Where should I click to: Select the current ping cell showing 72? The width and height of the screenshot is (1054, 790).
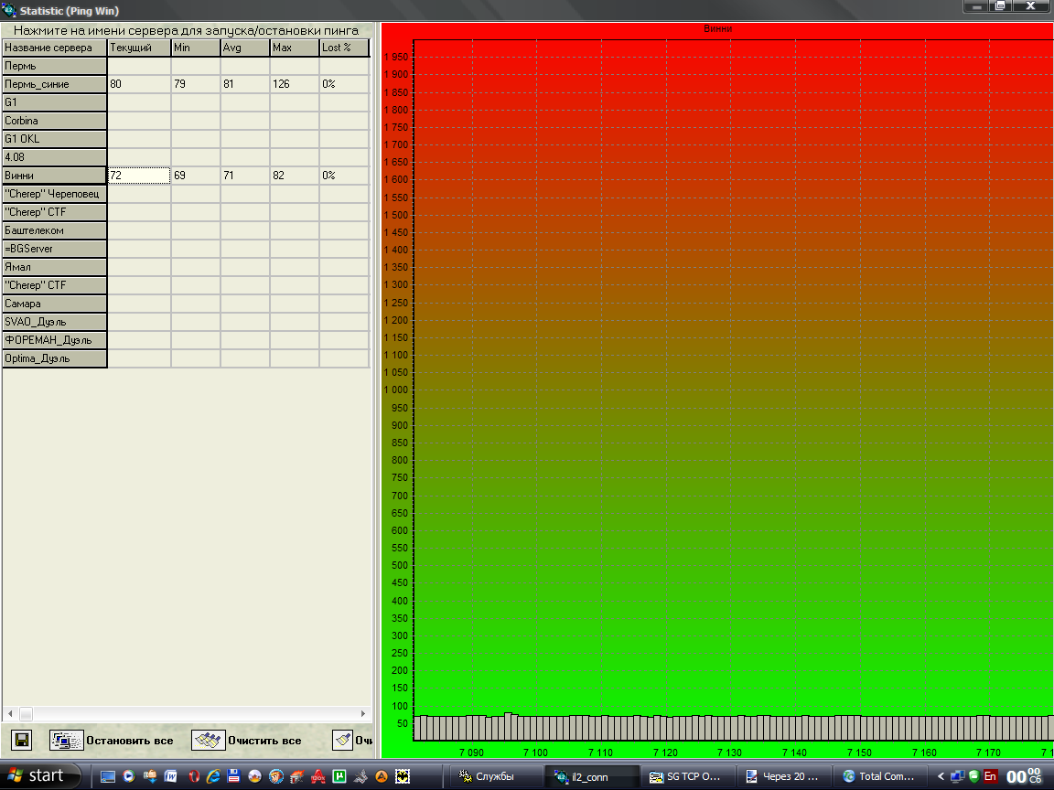pos(139,176)
